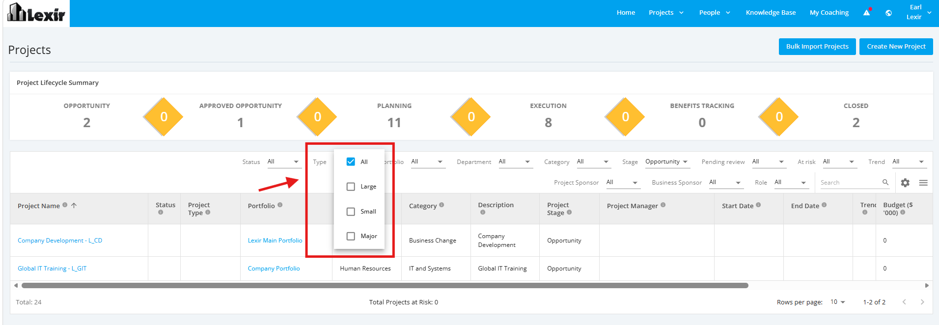Open Global IT Training - L_GIT project
Image resolution: width=939 pixels, height=325 pixels.
point(52,269)
